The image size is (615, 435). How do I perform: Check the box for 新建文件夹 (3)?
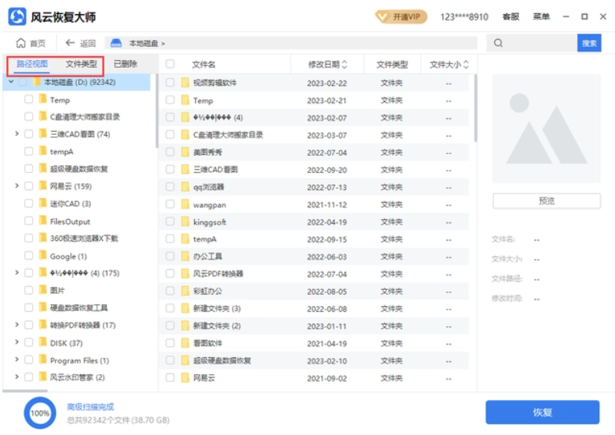coord(170,308)
